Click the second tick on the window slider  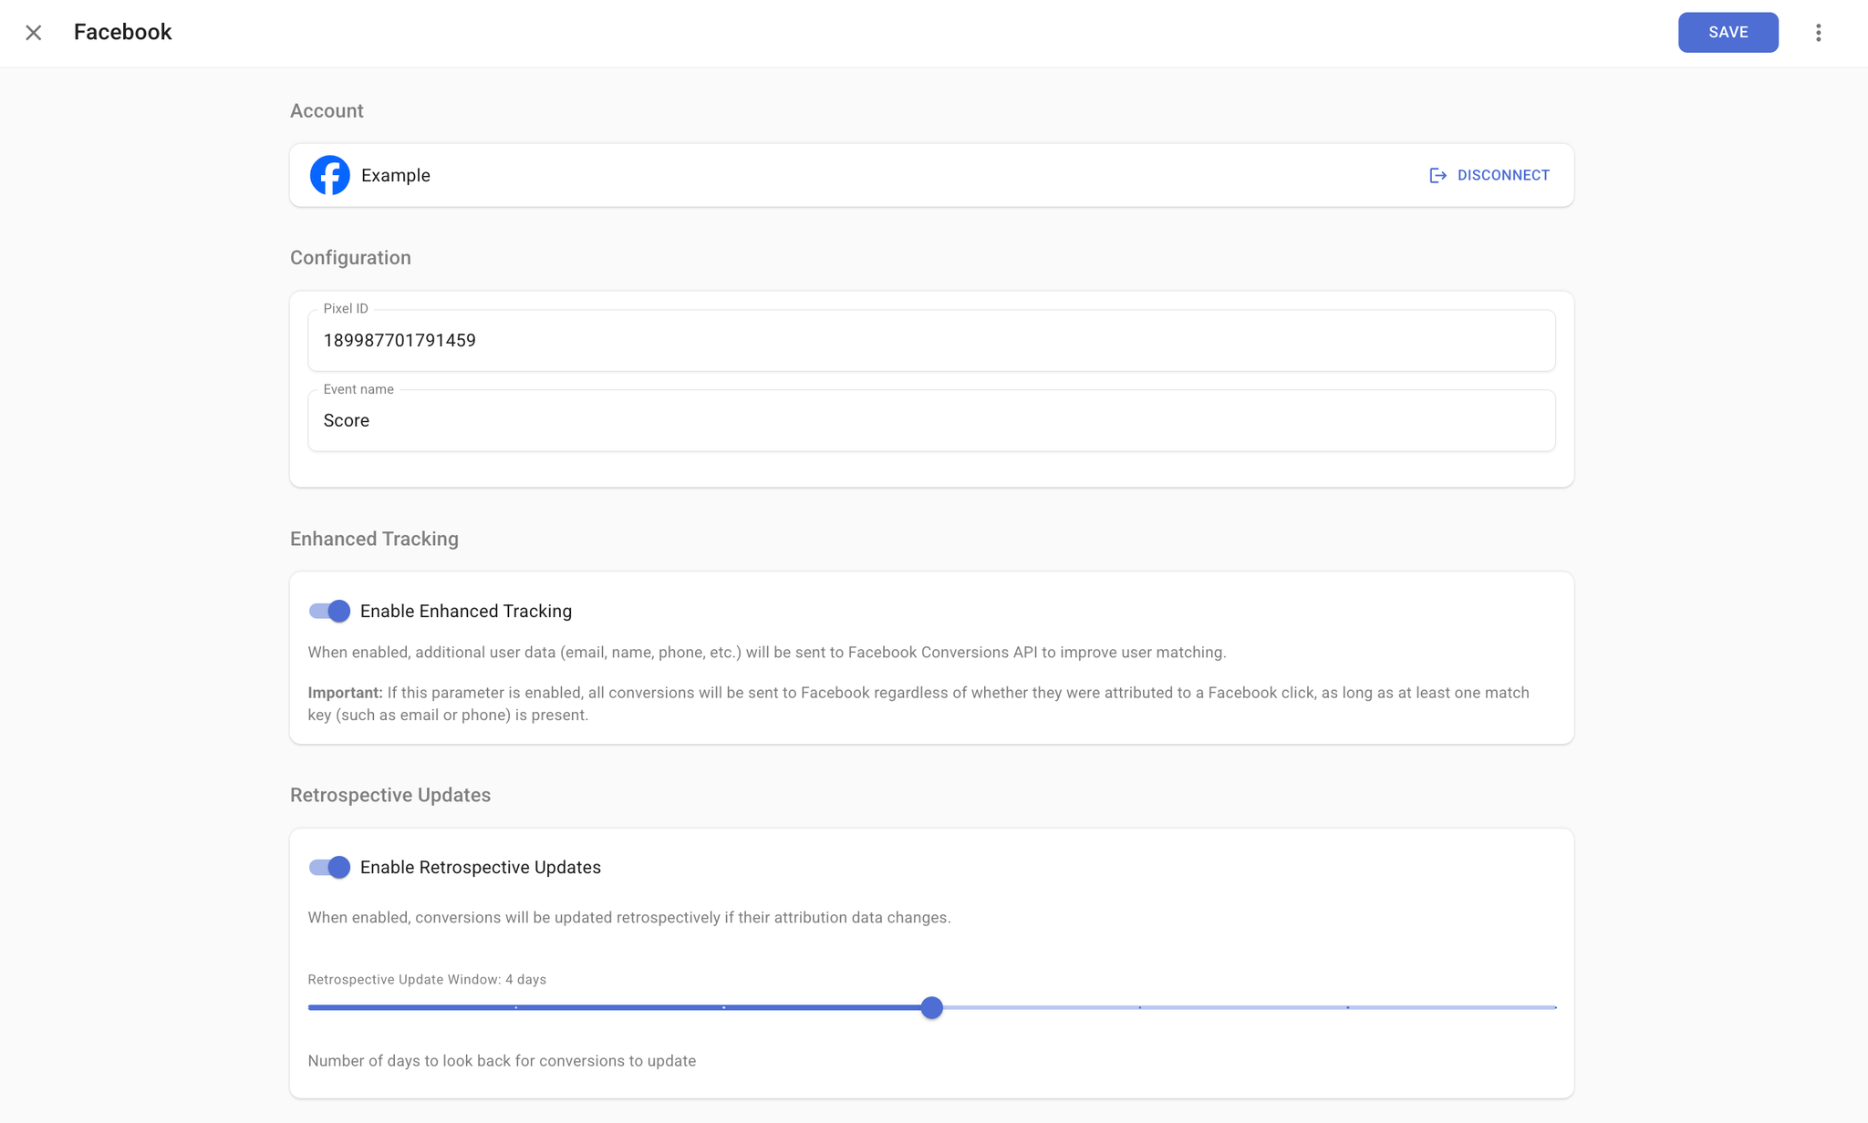pos(724,1007)
